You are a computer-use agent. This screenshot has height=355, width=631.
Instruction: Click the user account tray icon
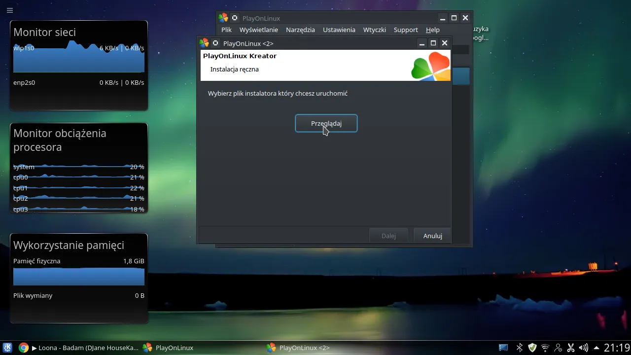coord(558,348)
